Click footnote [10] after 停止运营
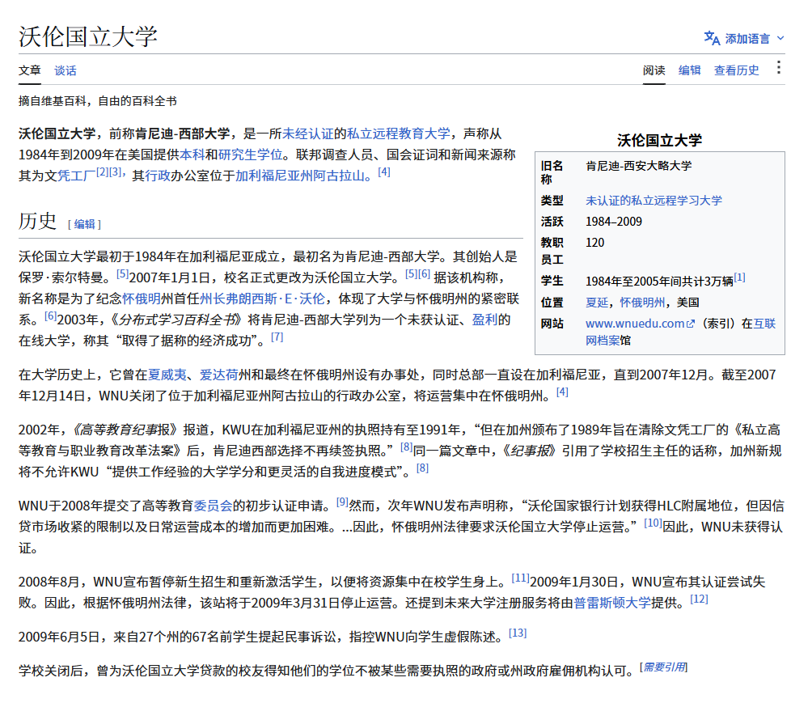791x703 pixels. click(654, 523)
